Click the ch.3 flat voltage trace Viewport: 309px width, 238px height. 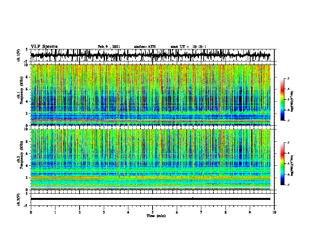(x=150, y=199)
